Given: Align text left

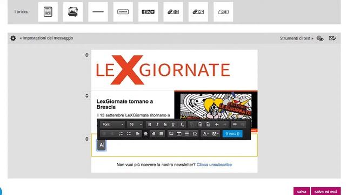Looking at the screenshot, I should 138,134.
